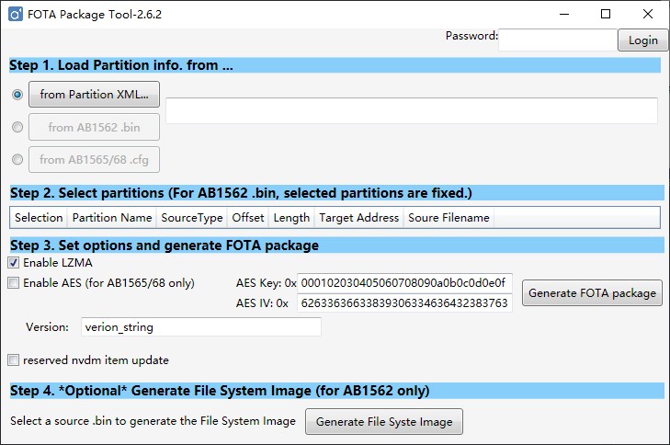Click the Selection column header
Screen dimensions: 670x445
click(x=39, y=218)
